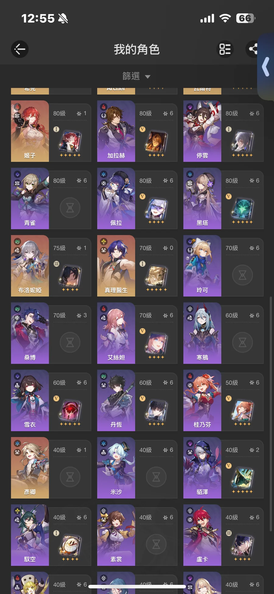Select 加拉赫's light cone icon

[156, 142]
